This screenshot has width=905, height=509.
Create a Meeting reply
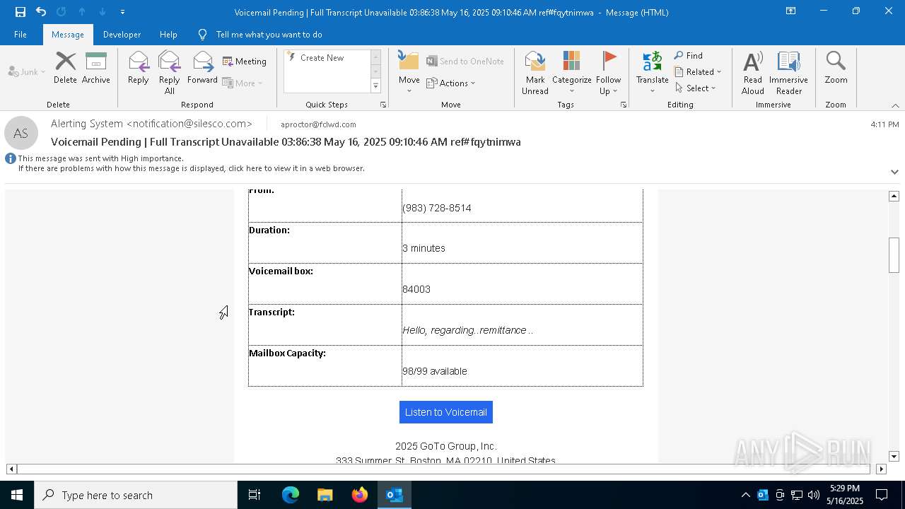click(245, 62)
